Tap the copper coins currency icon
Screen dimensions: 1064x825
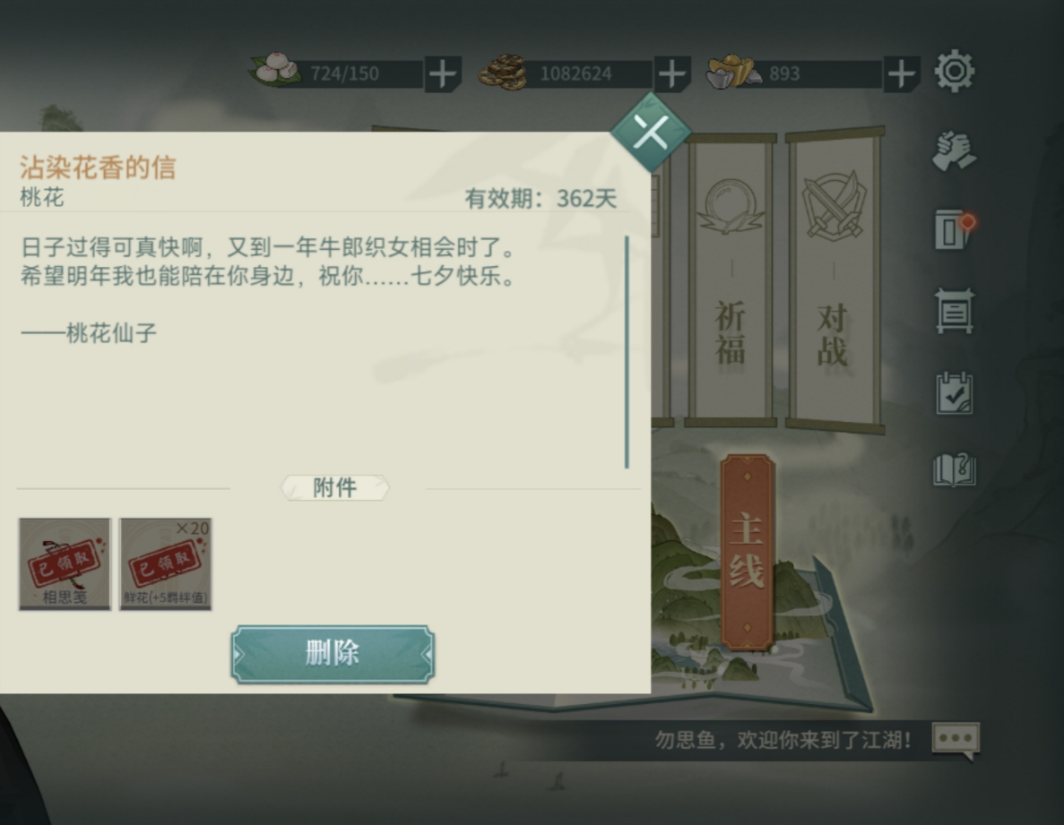click(x=503, y=72)
